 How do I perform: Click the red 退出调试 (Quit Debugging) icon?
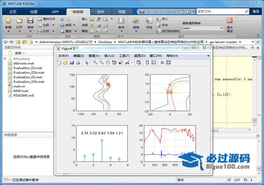[230, 20]
